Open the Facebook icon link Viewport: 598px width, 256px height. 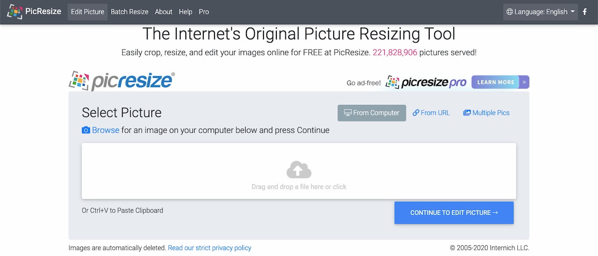point(585,12)
